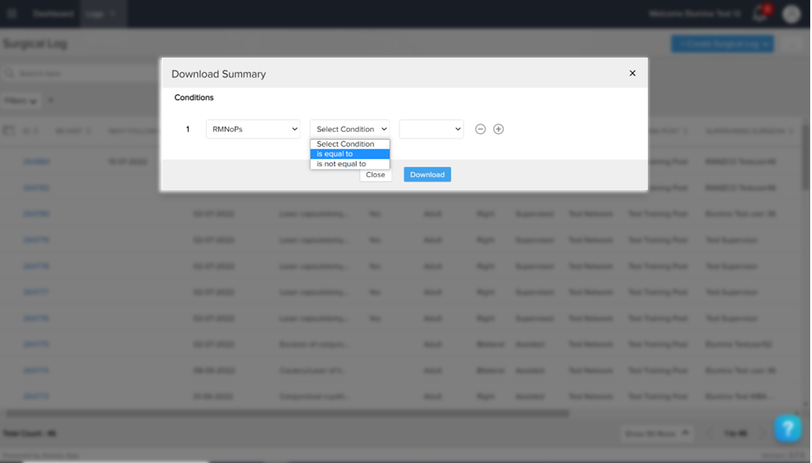
Task: Click Create Surgical Log button
Action: pos(722,44)
